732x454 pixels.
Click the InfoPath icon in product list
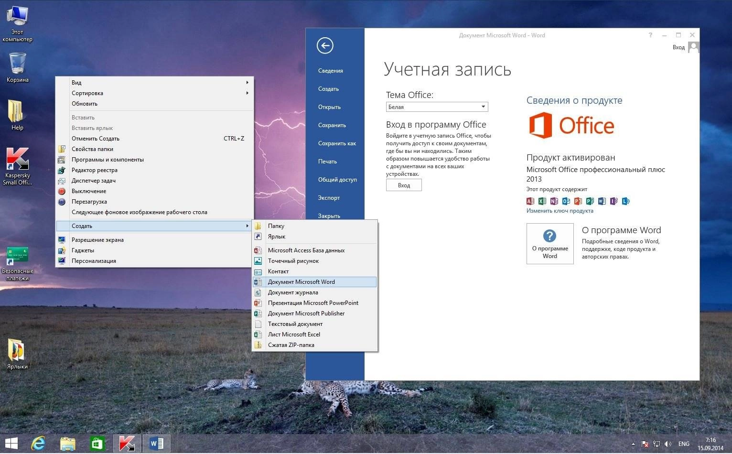click(614, 201)
